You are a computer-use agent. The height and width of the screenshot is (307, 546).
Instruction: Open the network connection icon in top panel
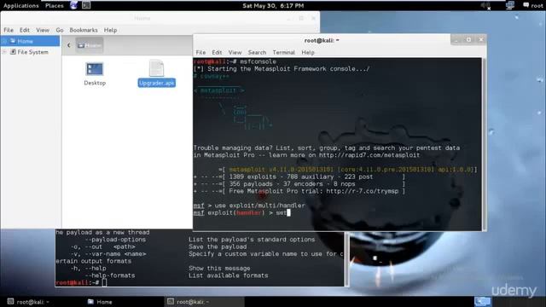click(x=510, y=5)
